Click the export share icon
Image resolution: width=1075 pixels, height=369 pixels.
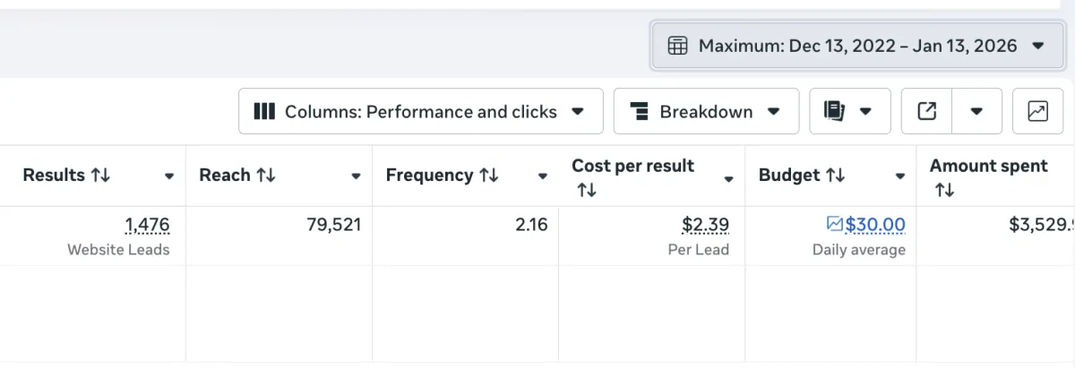927,112
